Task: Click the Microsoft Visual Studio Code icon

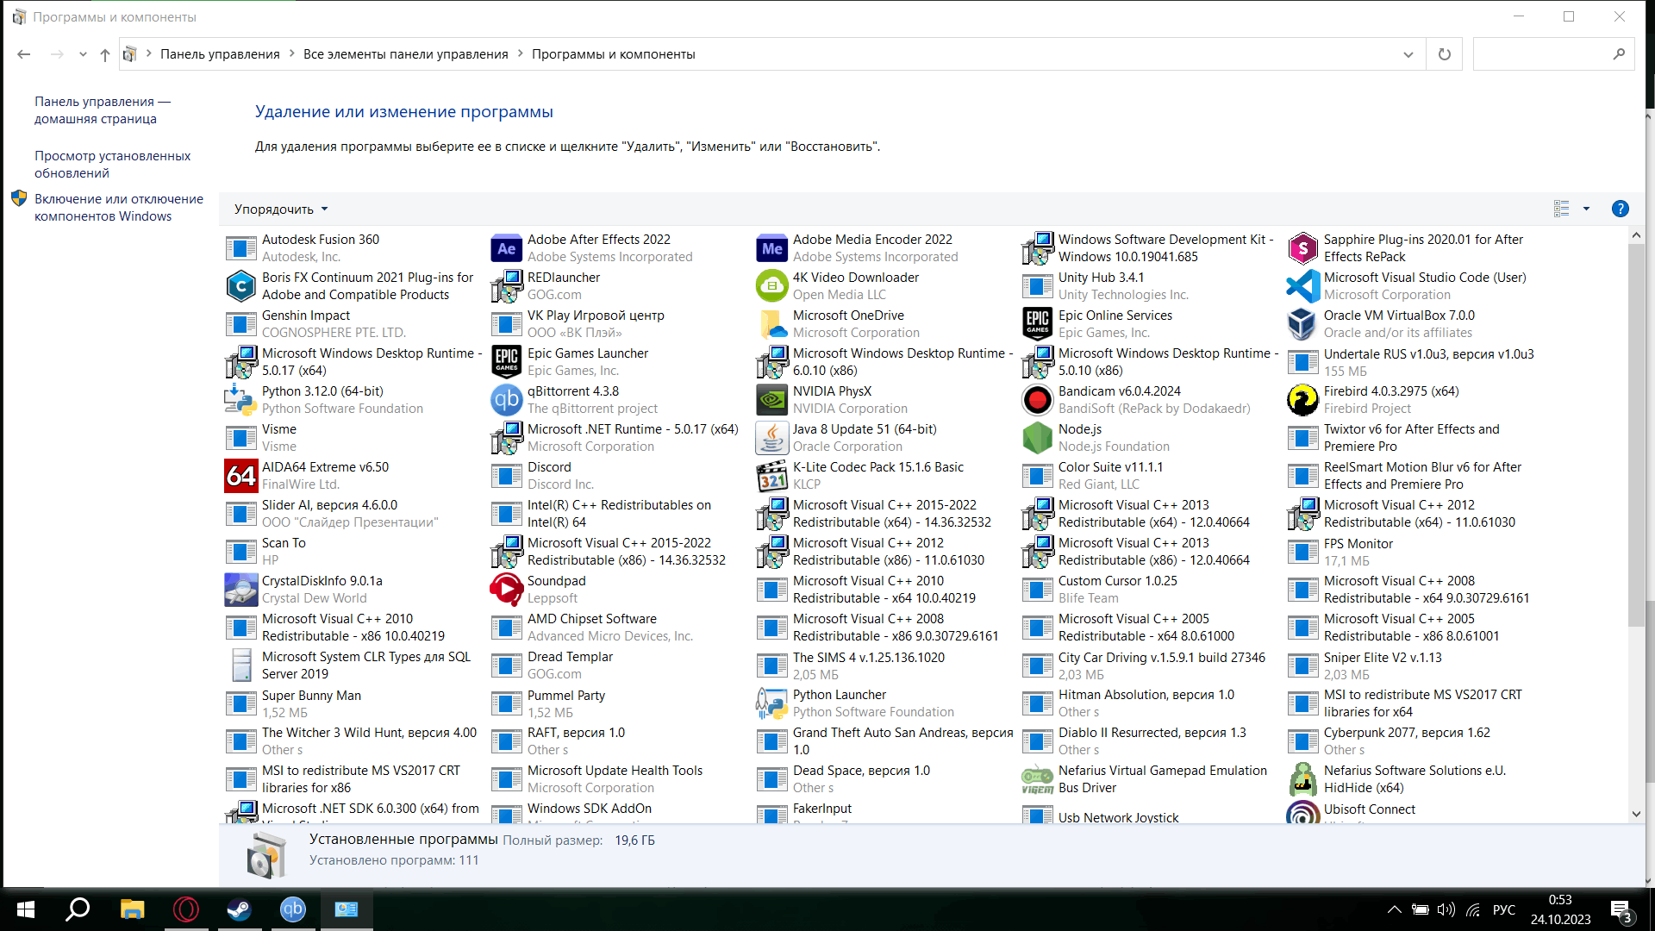Action: click(1303, 286)
